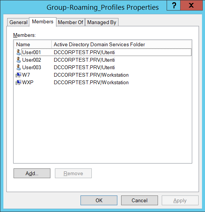Pick the WXP member name
The height and width of the screenshot is (212, 205).
point(28,82)
